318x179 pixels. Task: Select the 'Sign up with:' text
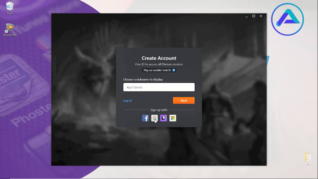click(159, 110)
